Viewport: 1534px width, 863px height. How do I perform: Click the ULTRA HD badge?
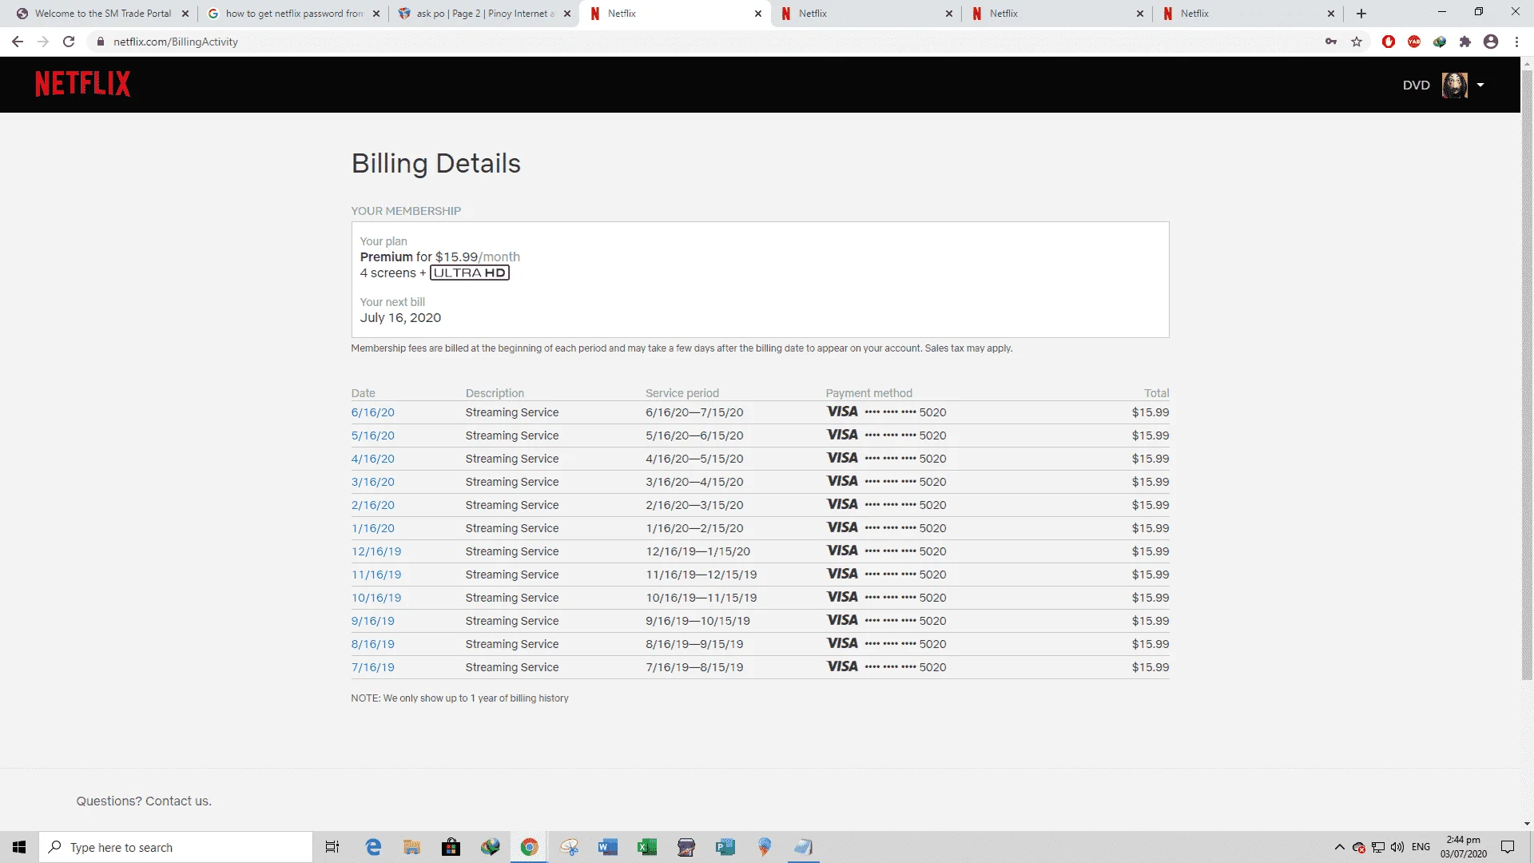click(470, 272)
